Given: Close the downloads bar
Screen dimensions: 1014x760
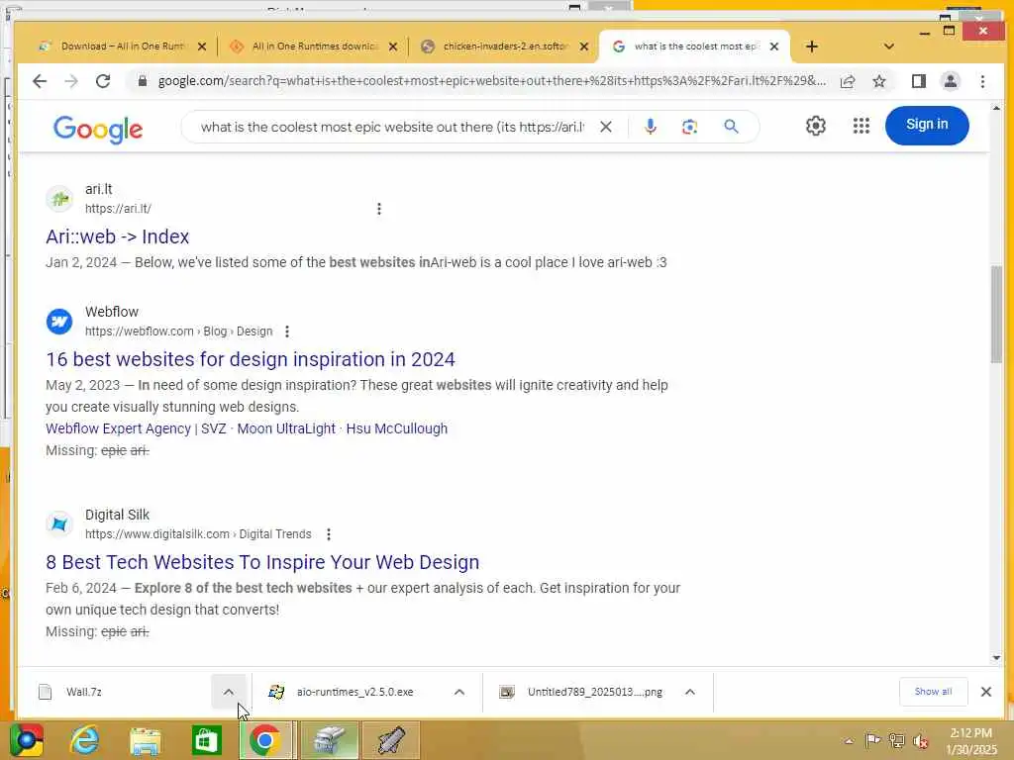Looking at the screenshot, I should (986, 692).
